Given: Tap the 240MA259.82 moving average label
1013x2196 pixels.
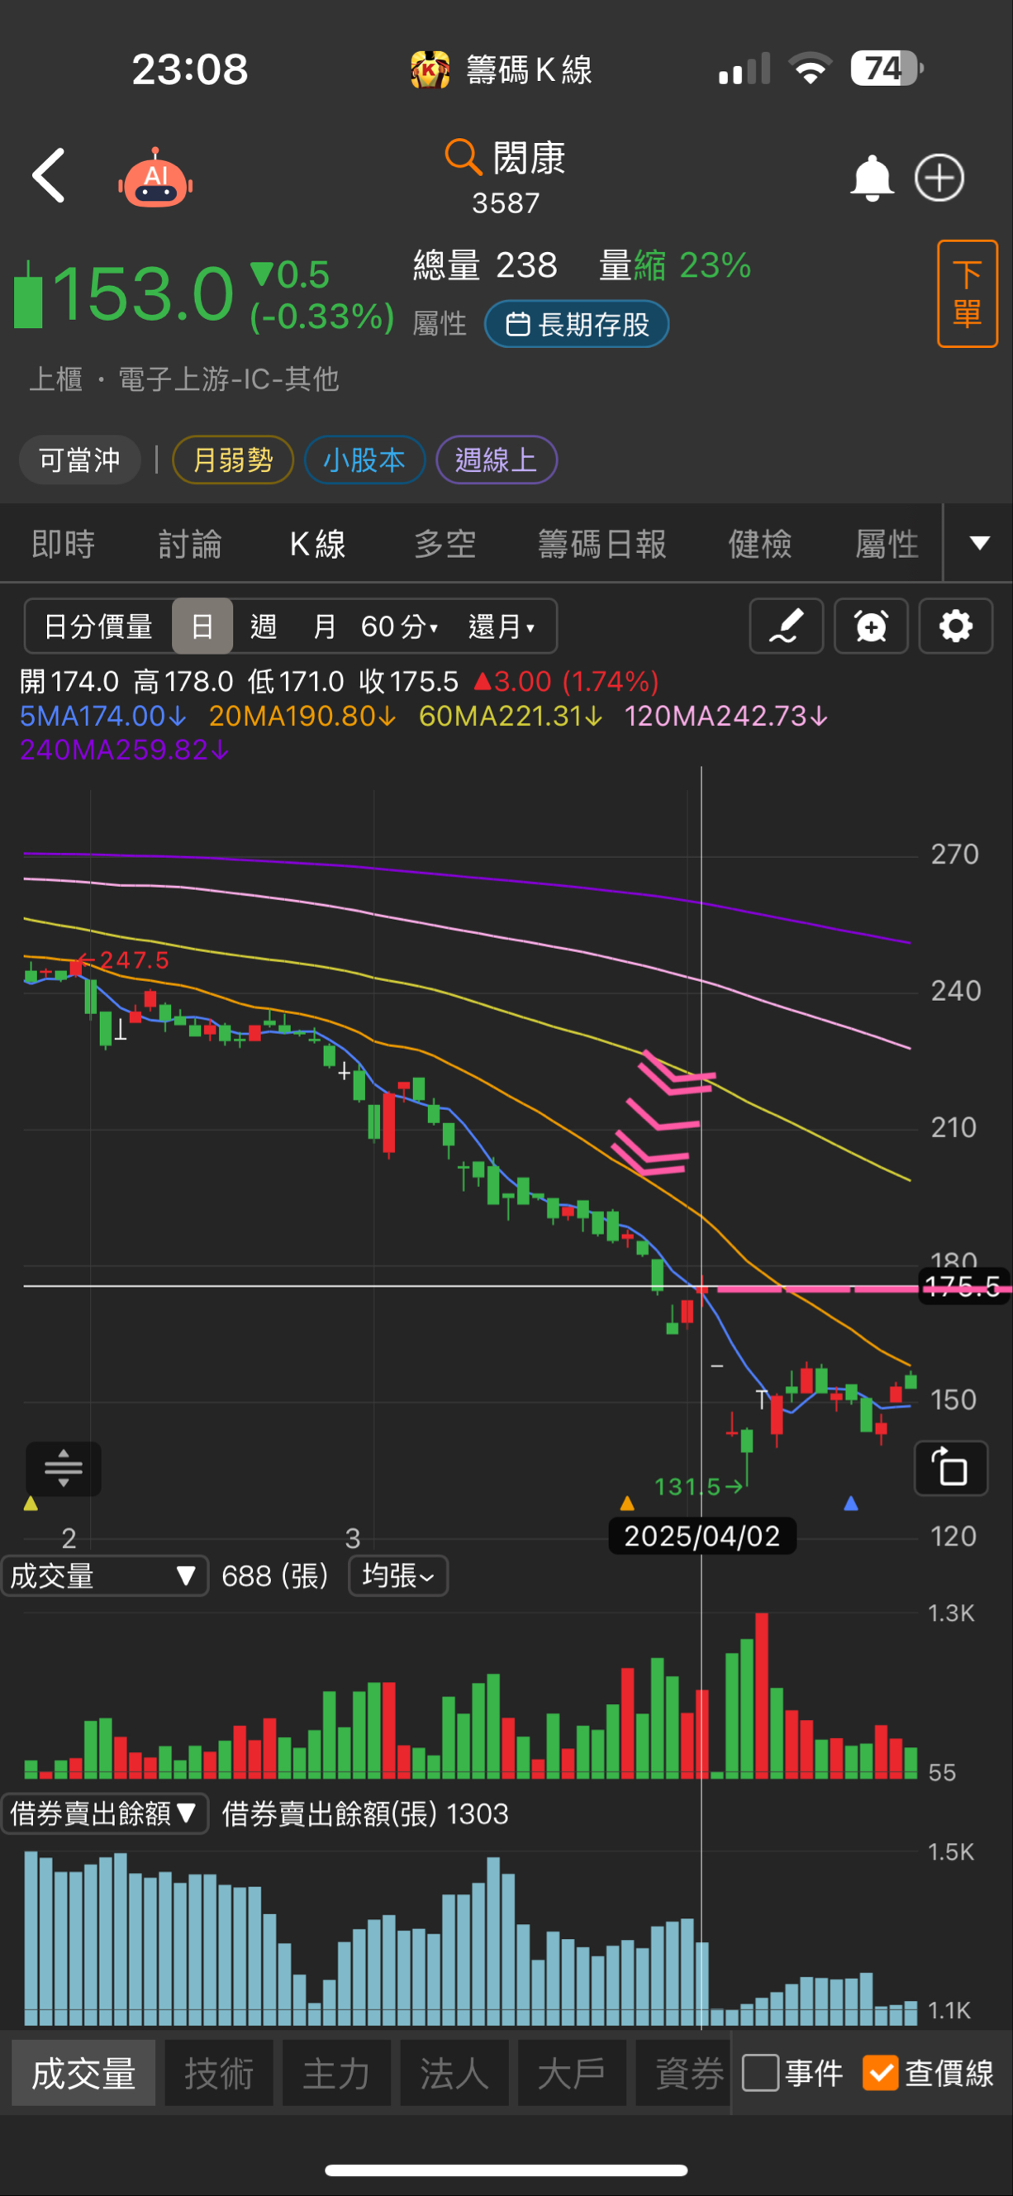Looking at the screenshot, I should (125, 750).
